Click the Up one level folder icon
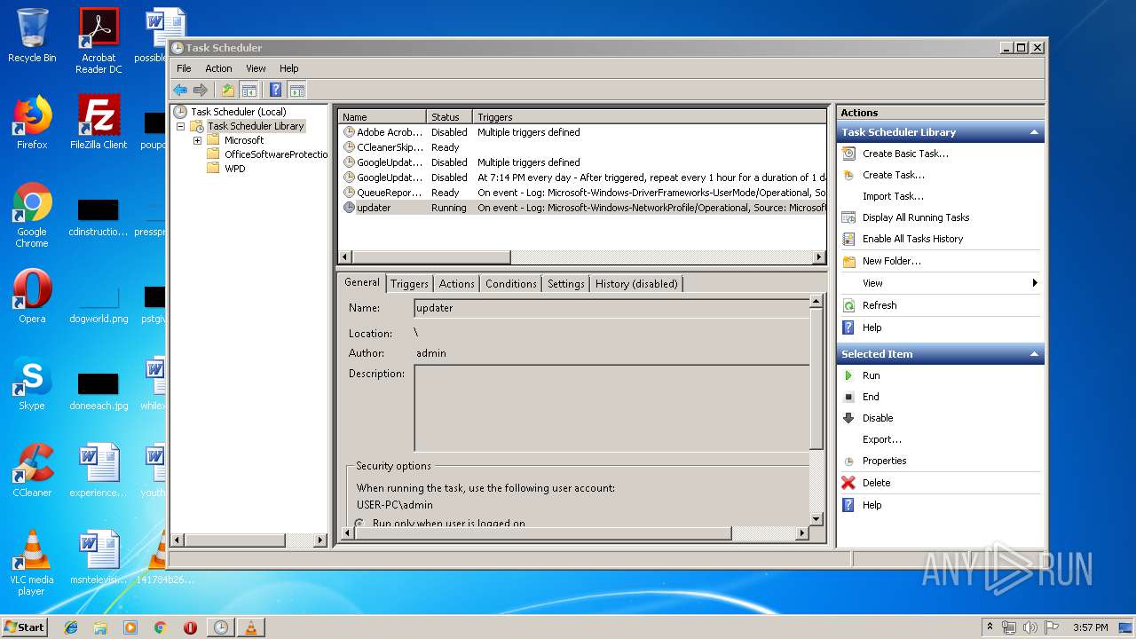The height and width of the screenshot is (639, 1136). point(228,90)
